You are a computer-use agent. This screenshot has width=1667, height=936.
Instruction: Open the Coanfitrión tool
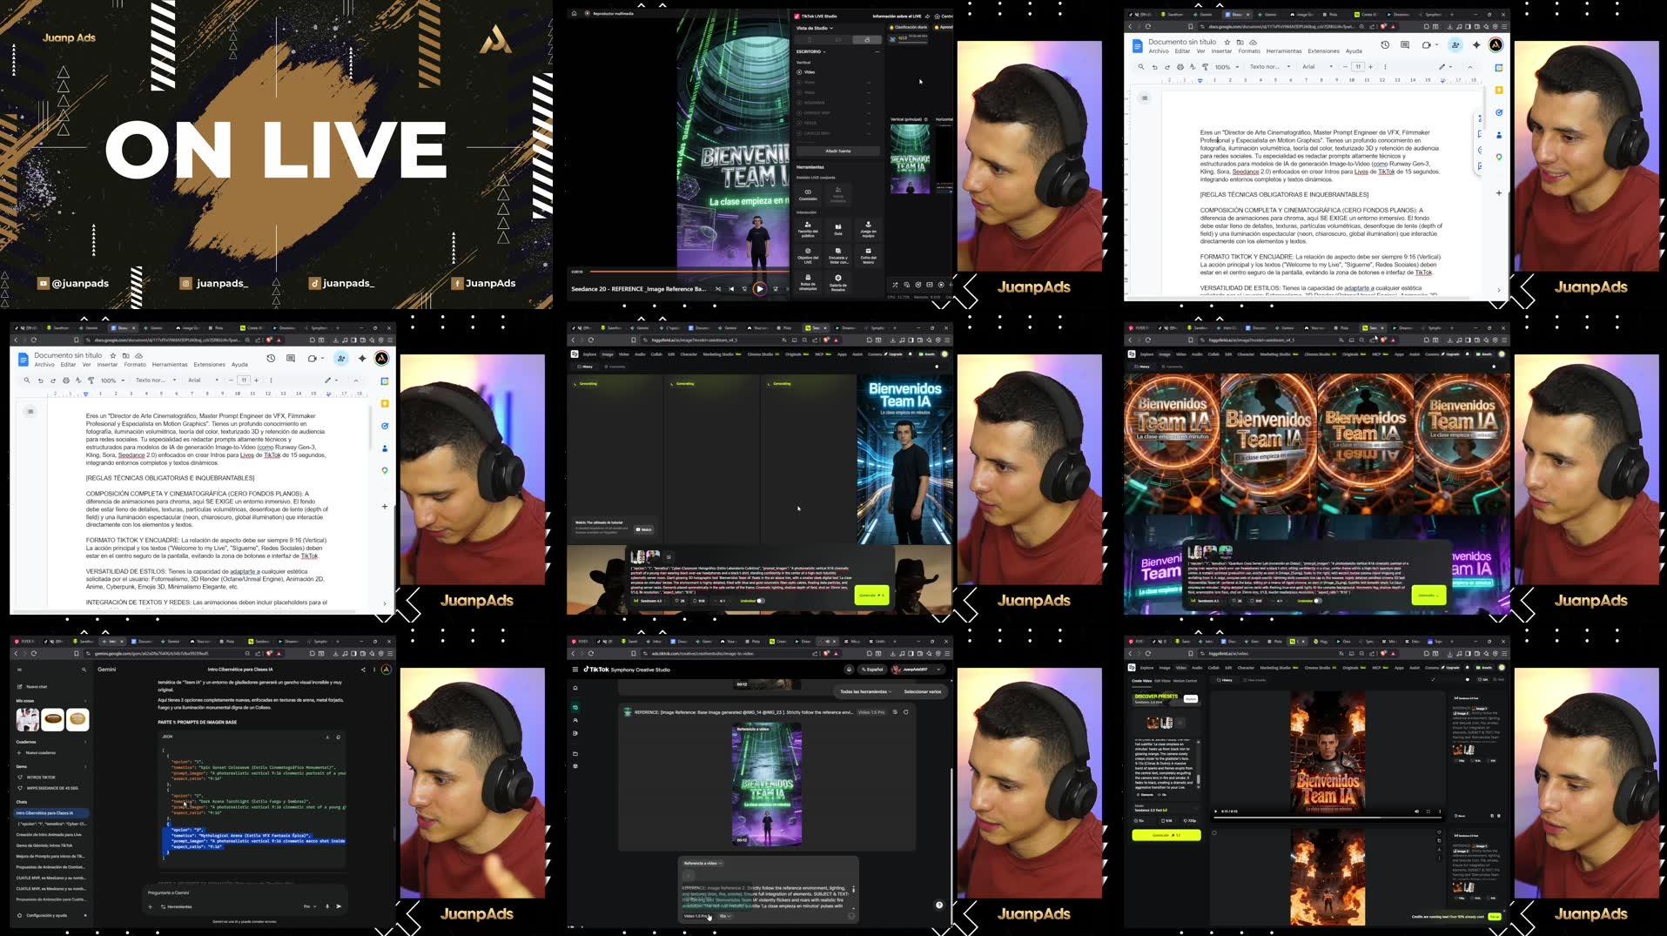pyautogui.click(x=808, y=193)
